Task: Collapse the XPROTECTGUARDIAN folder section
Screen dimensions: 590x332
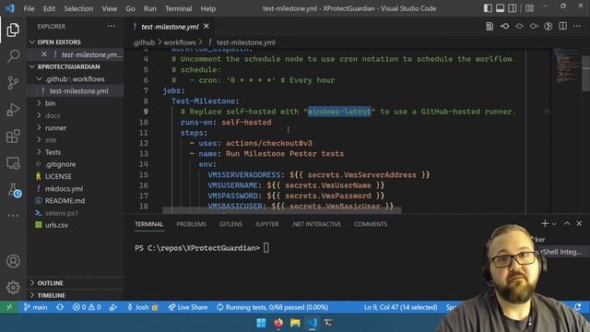Action: tap(68, 66)
